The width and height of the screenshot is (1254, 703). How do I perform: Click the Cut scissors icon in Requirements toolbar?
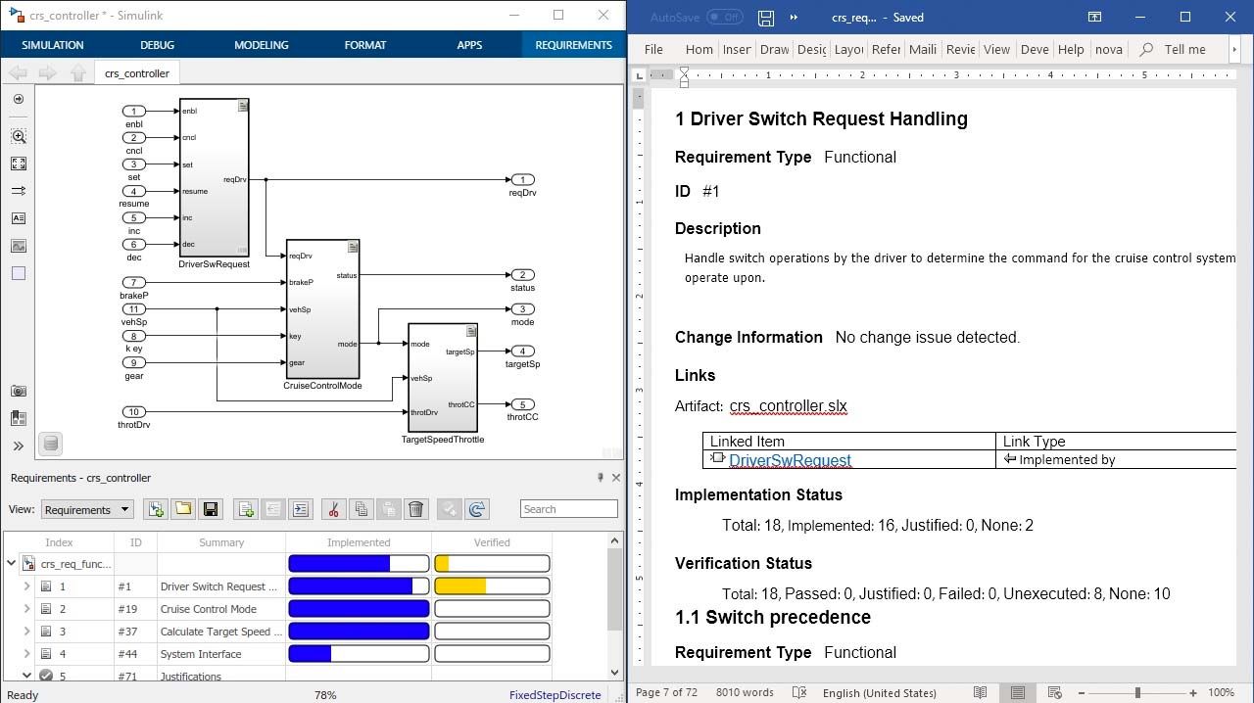[x=333, y=509]
